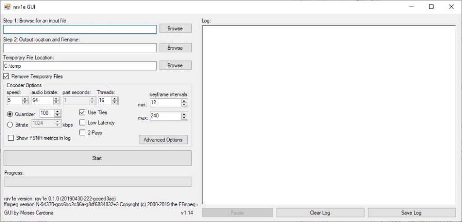The image size is (462, 222).
Task: Increase Threads count with up arrow
Action: [115, 98]
